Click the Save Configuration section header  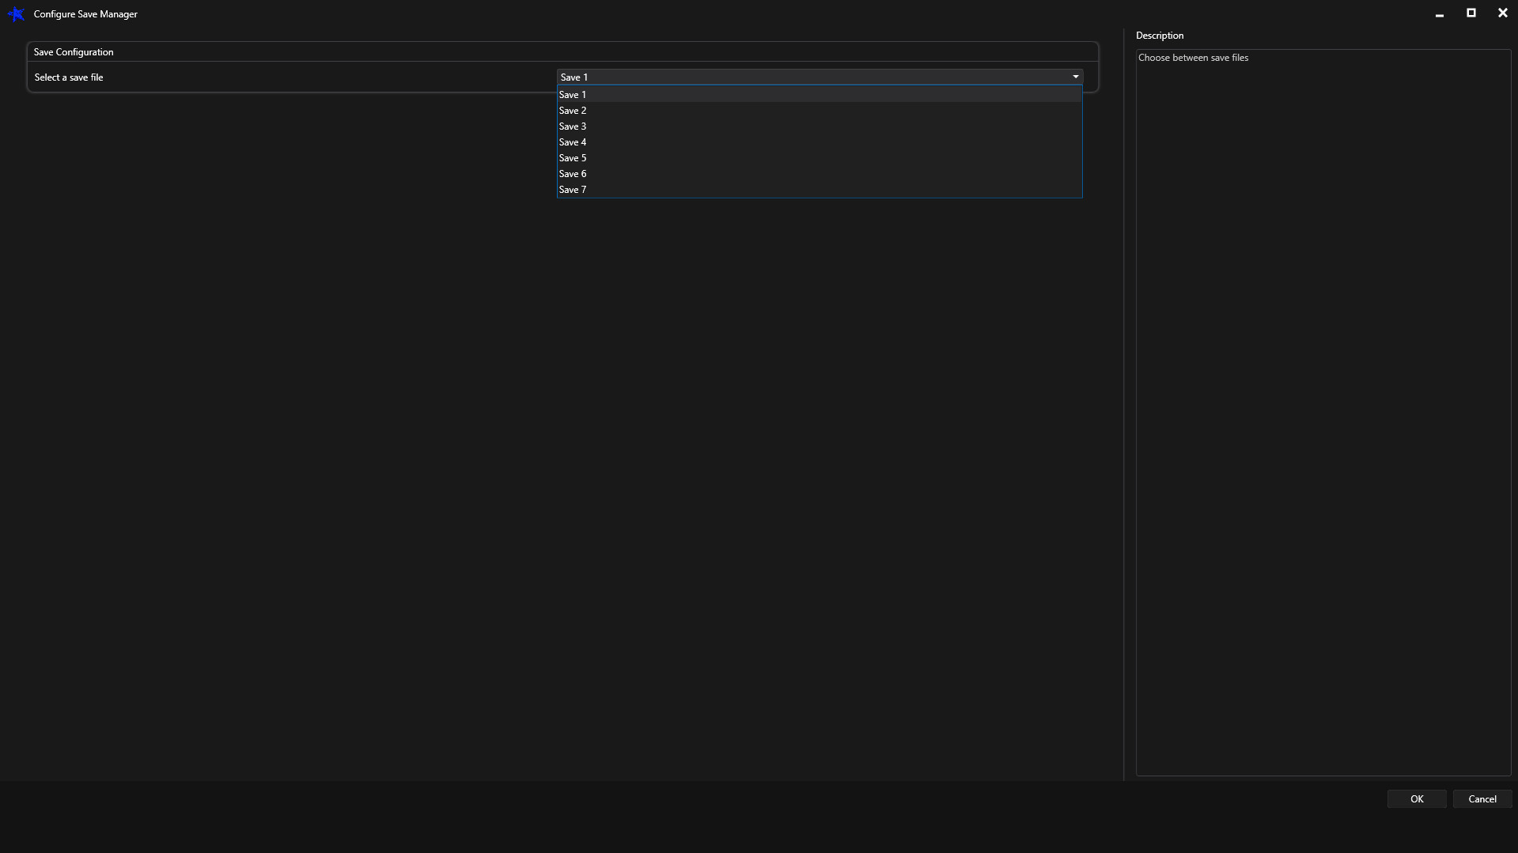(x=74, y=51)
